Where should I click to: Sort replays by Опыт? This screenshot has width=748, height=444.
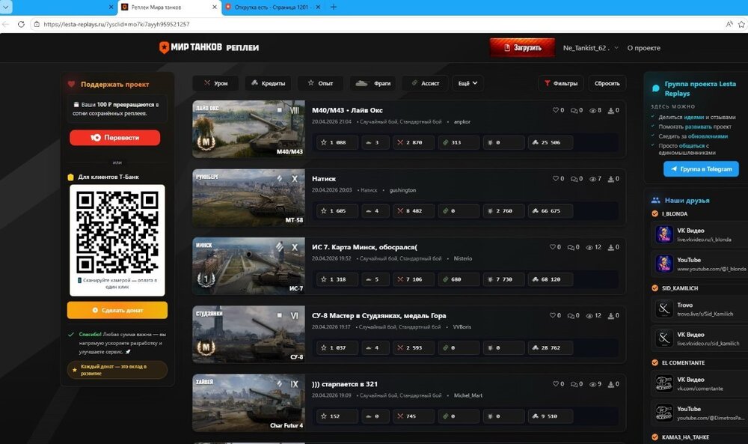pyautogui.click(x=321, y=83)
